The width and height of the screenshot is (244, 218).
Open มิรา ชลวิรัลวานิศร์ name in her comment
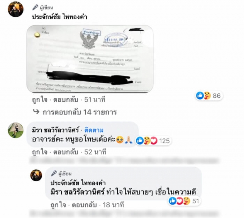[56, 130]
